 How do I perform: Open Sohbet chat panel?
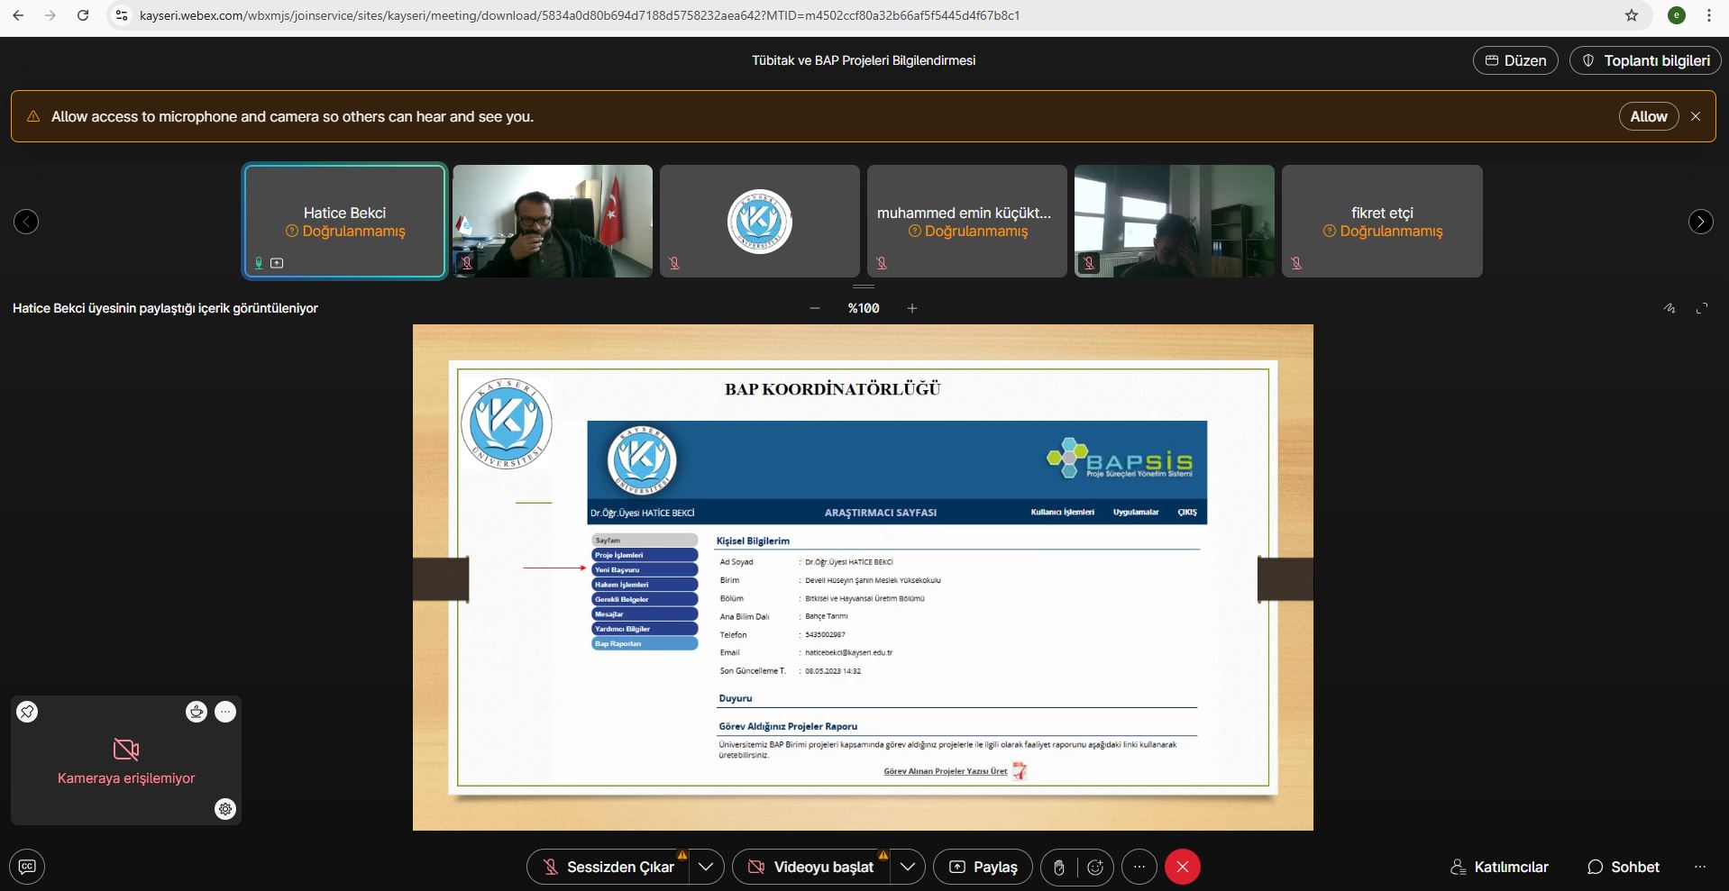1624,867
